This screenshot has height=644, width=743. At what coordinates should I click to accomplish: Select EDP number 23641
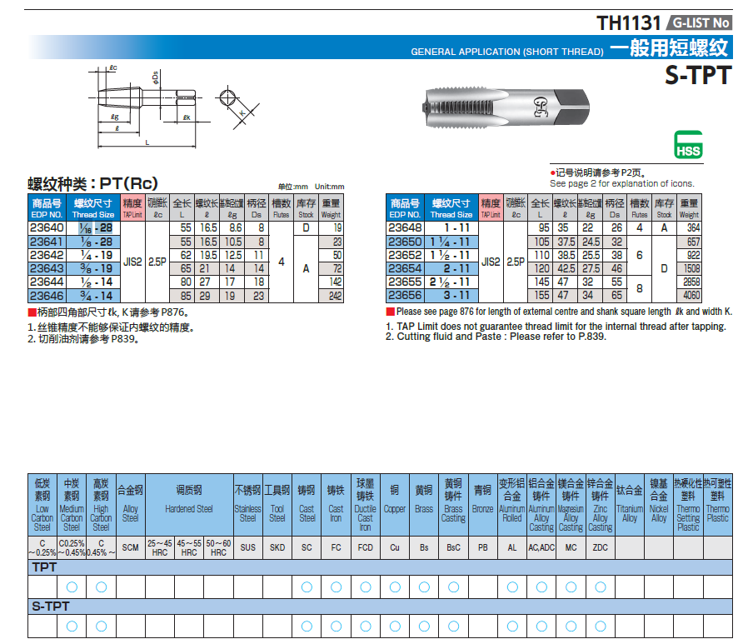click(x=47, y=242)
